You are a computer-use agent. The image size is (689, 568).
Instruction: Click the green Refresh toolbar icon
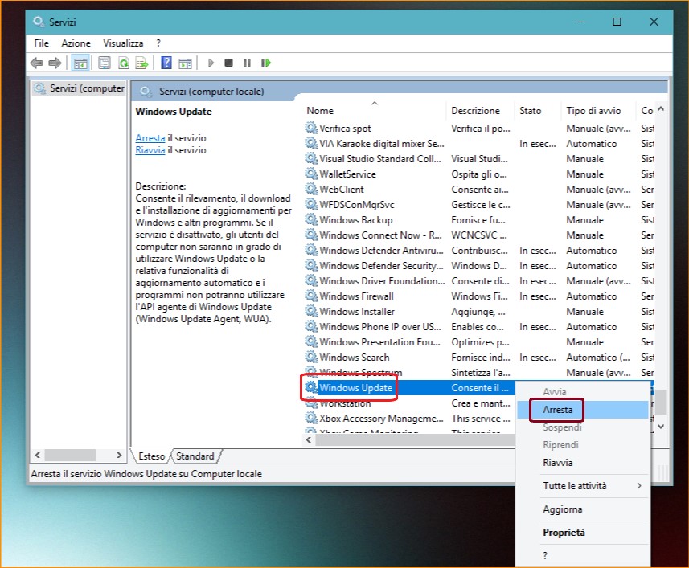point(124,63)
